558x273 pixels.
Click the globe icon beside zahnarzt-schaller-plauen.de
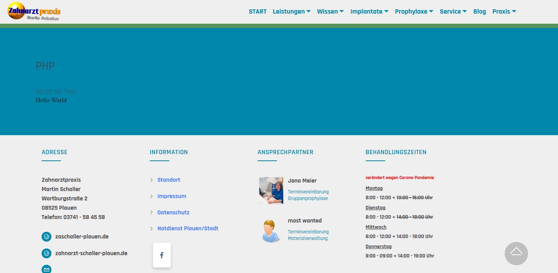(x=47, y=254)
